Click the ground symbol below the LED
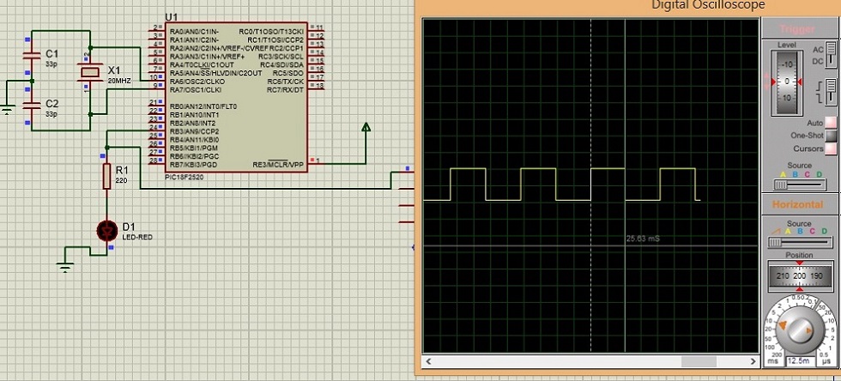Screen dimensions: 841x381 coord(66,267)
